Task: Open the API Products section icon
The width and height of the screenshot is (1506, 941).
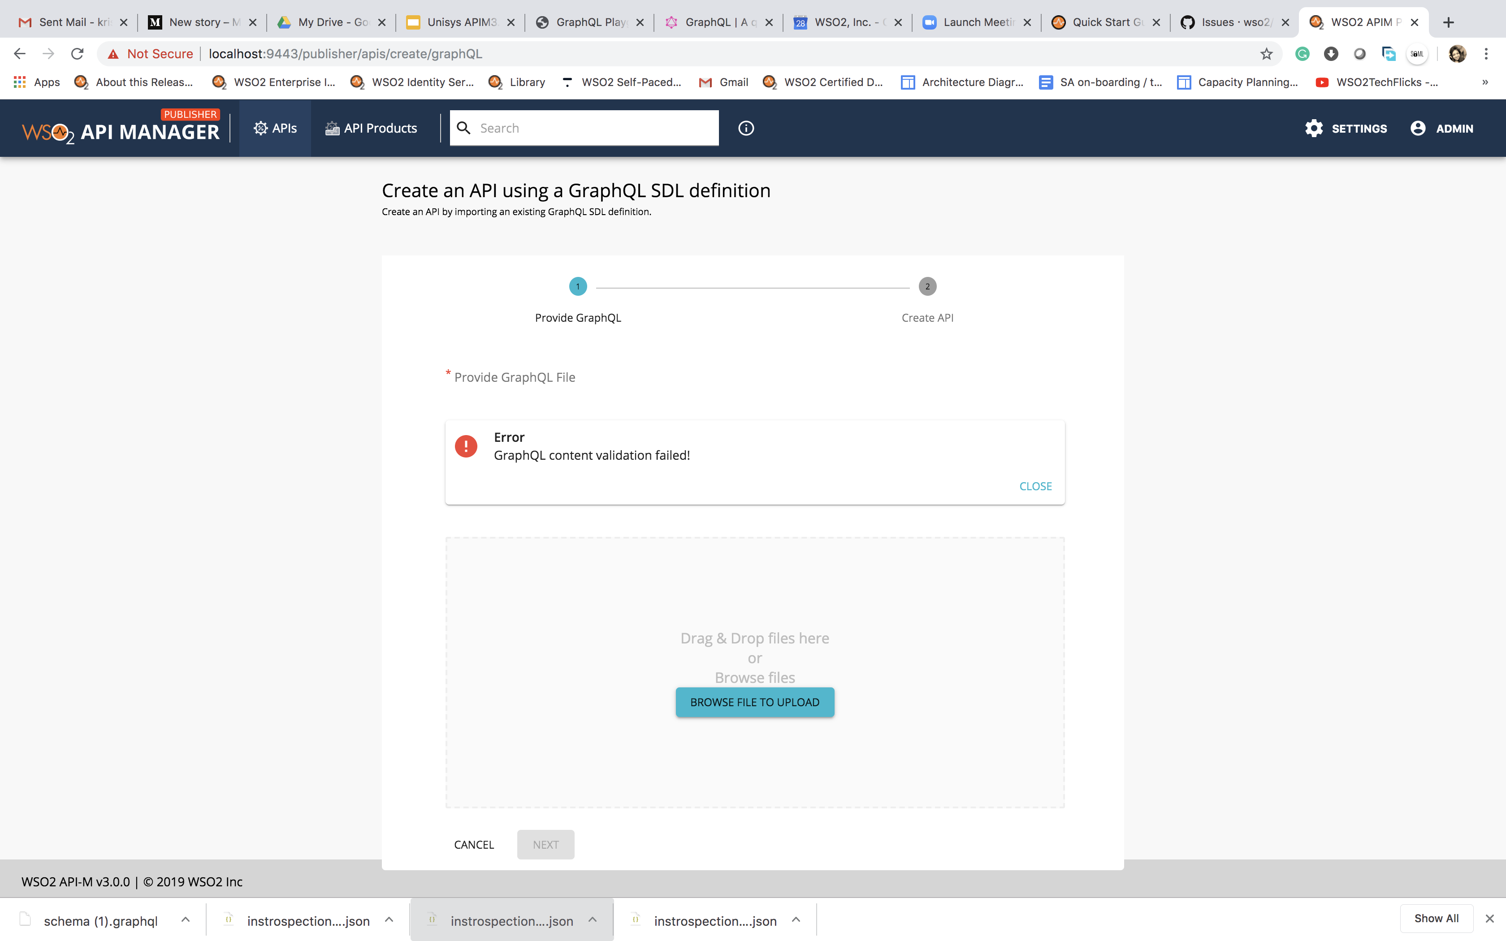Action: pyautogui.click(x=332, y=128)
